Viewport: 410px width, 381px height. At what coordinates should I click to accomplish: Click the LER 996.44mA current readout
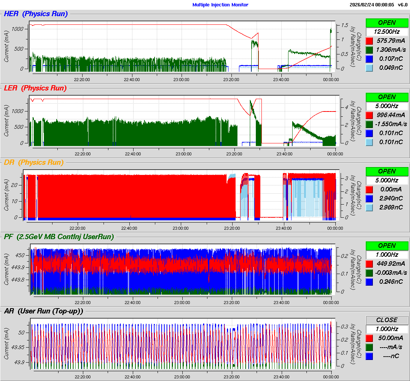click(x=390, y=115)
